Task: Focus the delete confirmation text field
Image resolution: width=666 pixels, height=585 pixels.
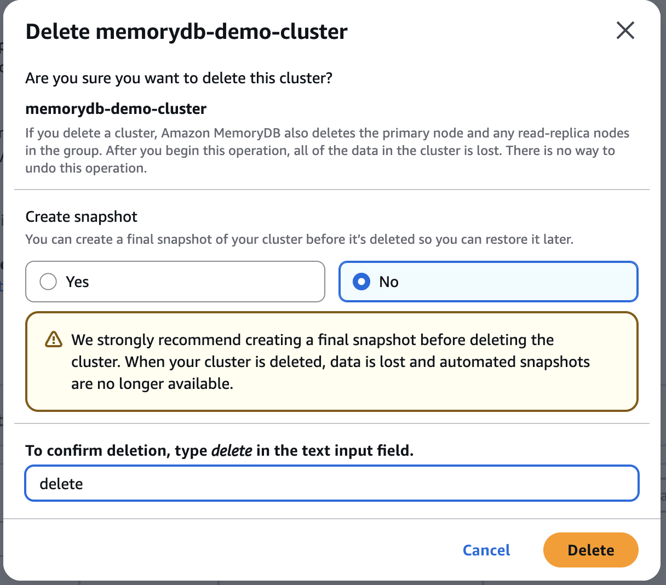Action: (x=332, y=483)
